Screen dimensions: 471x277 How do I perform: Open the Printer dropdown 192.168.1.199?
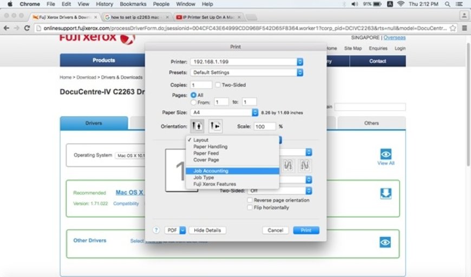(247, 62)
